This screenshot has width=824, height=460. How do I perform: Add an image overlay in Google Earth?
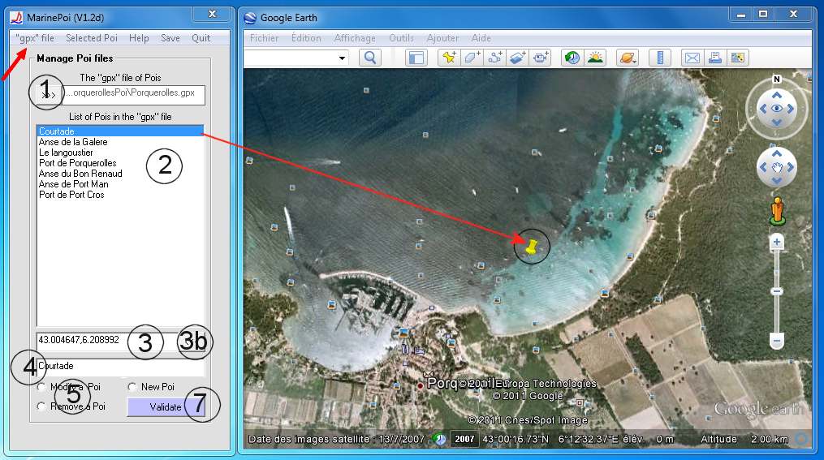(518, 58)
